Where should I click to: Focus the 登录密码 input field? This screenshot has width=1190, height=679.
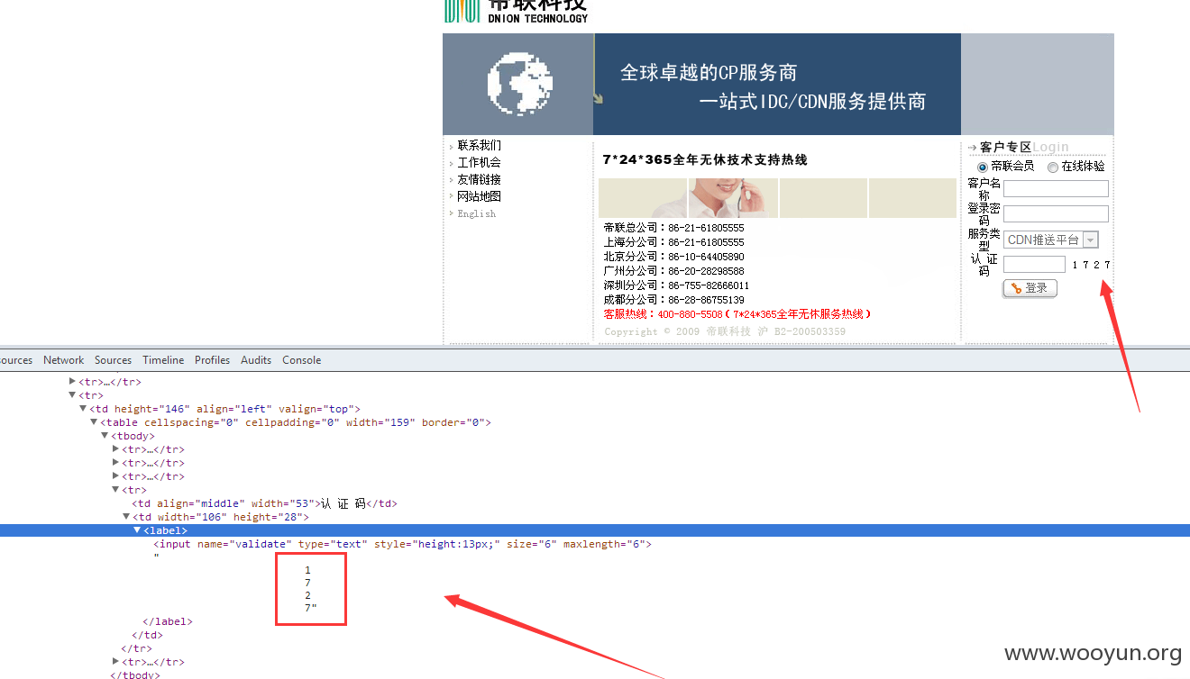[x=1056, y=214]
